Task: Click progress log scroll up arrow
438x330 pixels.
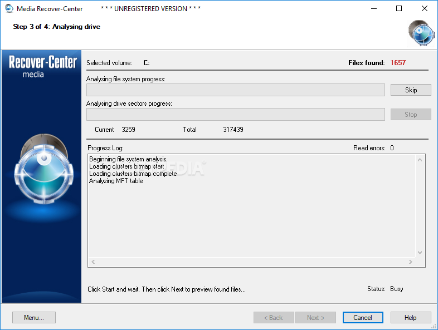Action: pyautogui.click(x=420, y=160)
